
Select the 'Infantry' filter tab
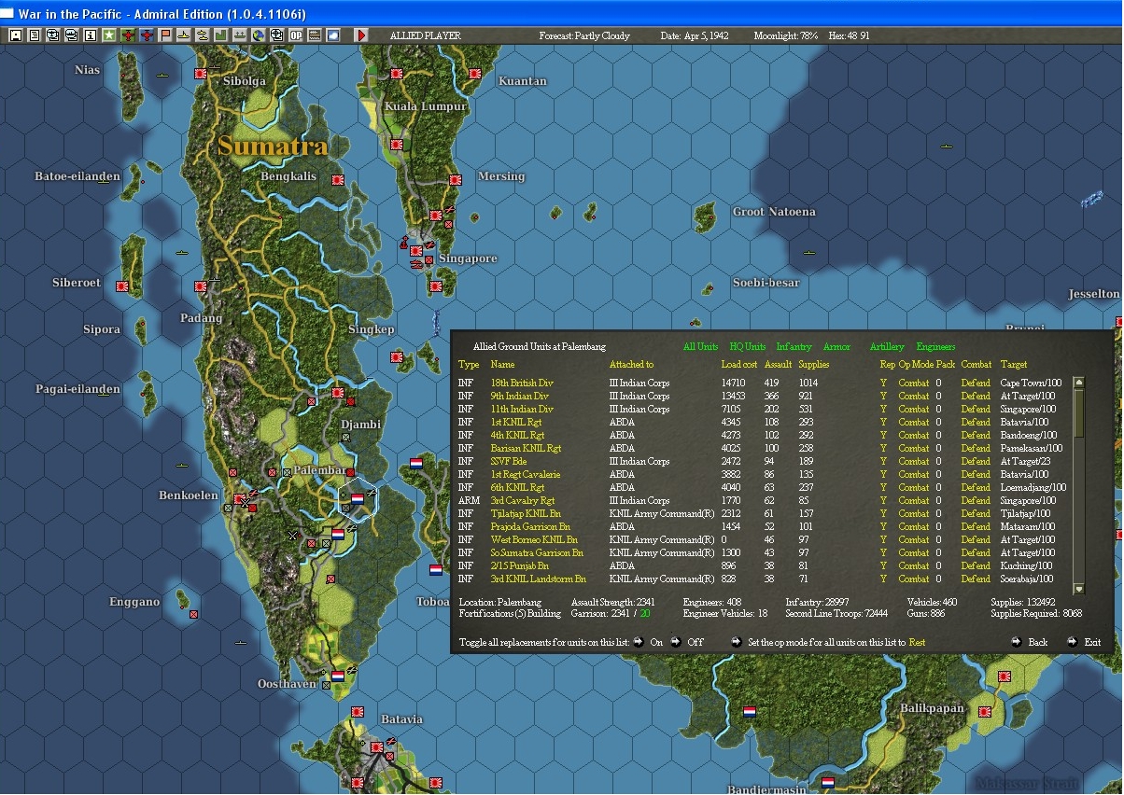coord(794,347)
